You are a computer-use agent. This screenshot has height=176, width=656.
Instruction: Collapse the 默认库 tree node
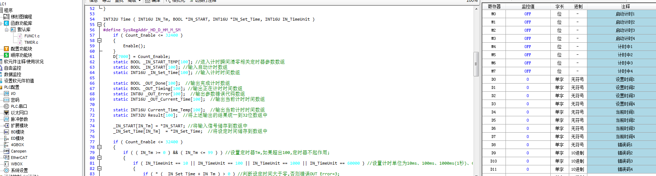coord(6,30)
